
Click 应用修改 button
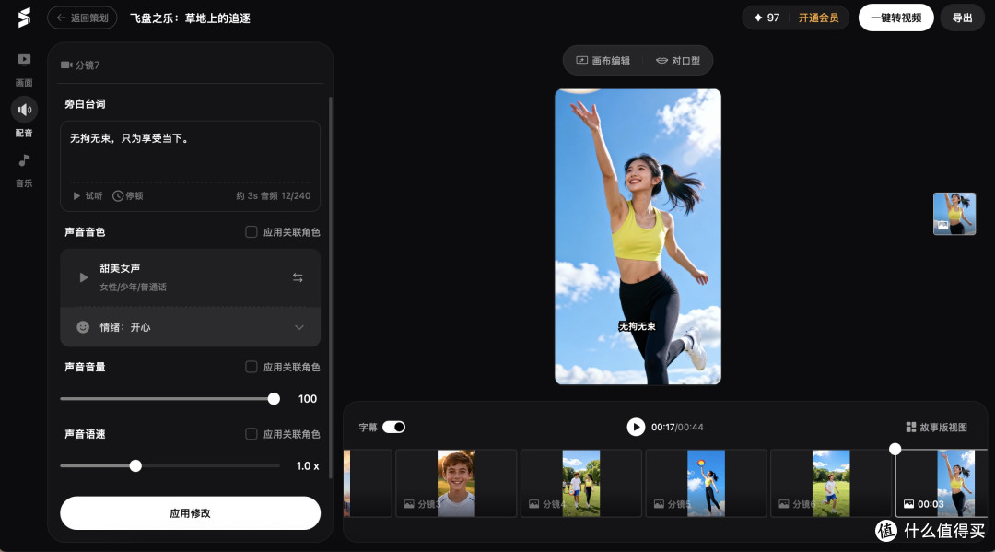pyautogui.click(x=191, y=512)
